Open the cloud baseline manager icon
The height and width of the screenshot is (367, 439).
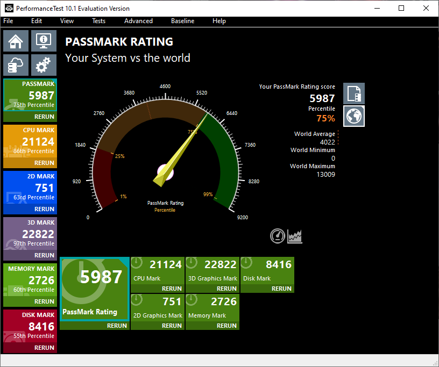[16, 65]
